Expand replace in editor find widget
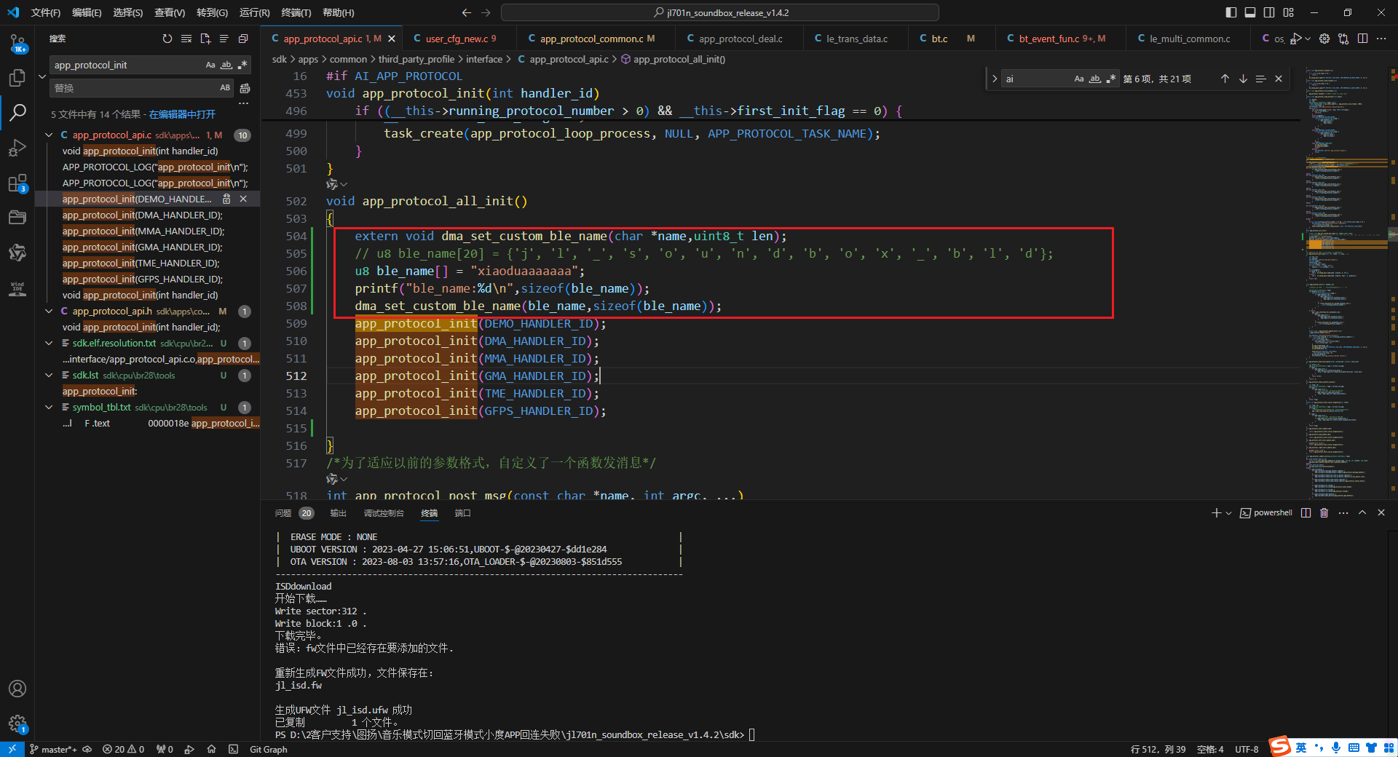This screenshot has width=1398, height=757. [x=995, y=79]
